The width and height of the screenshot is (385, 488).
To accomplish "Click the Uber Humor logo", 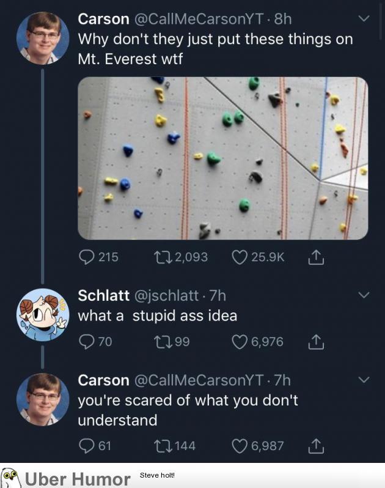I will click(66, 477).
